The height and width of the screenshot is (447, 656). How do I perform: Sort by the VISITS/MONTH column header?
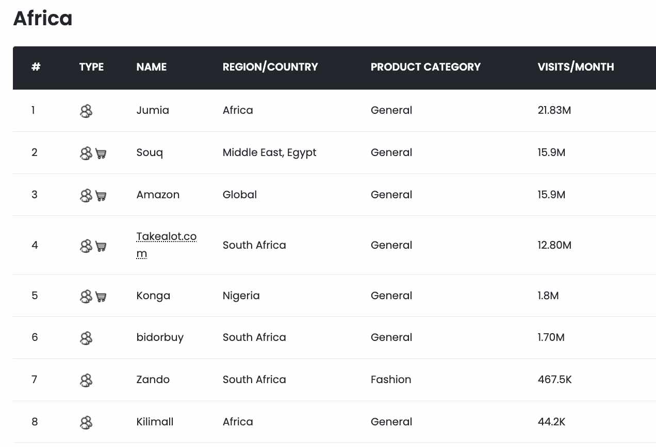576,67
